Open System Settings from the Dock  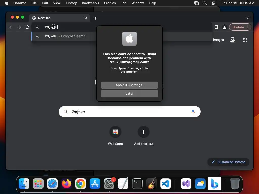(x=109, y=184)
